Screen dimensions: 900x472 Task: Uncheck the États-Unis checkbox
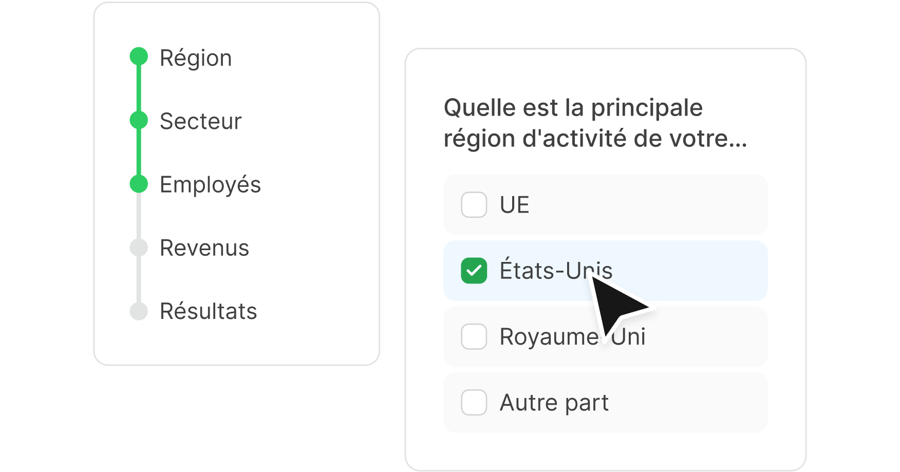pyautogui.click(x=474, y=271)
